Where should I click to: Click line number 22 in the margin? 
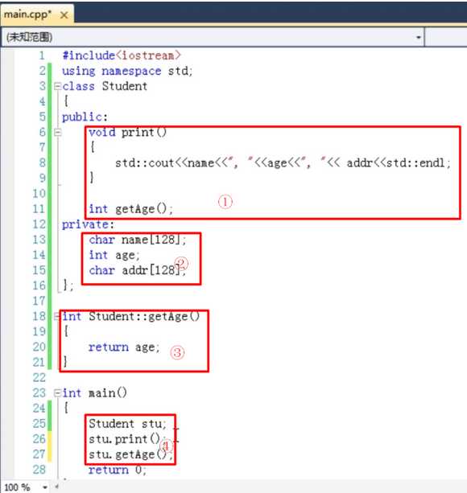click(39, 378)
